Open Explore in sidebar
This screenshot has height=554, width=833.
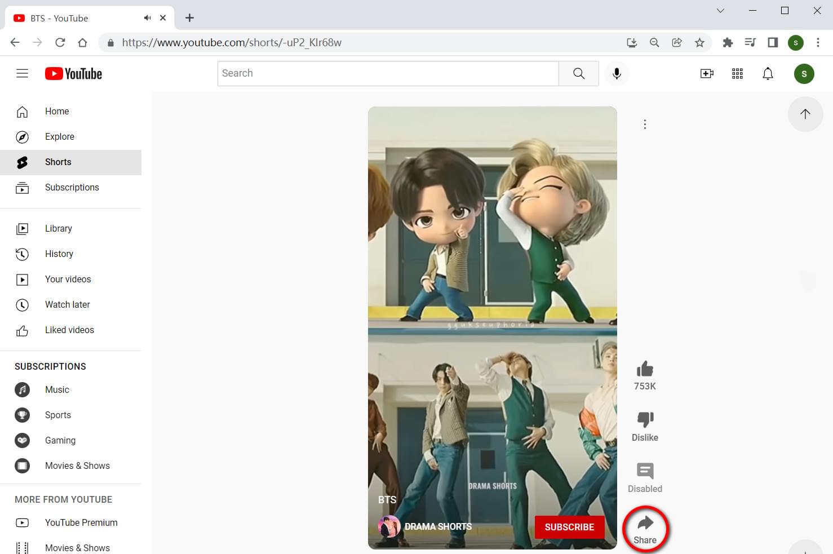tap(71, 137)
